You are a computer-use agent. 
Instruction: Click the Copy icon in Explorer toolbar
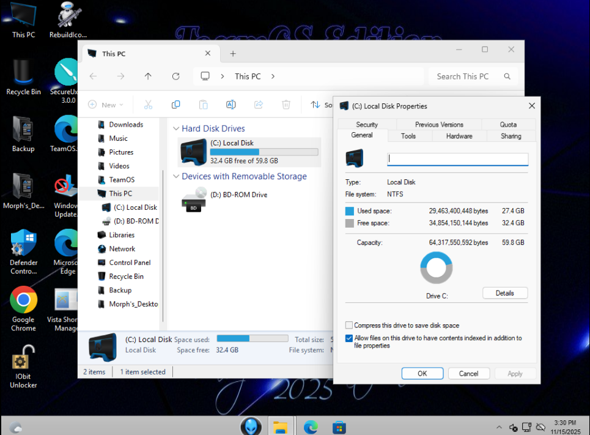(x=175, y=105)
